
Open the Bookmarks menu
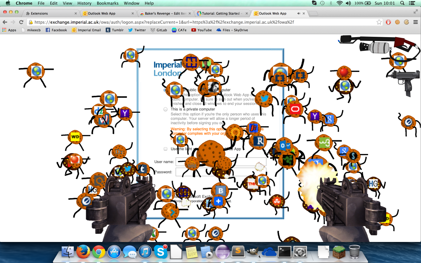point(108,3)
